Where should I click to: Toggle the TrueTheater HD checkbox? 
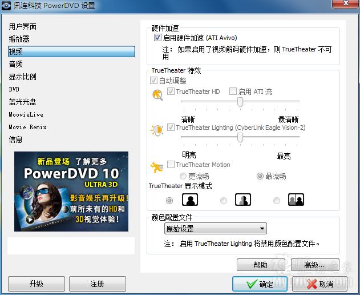click(171, 91)
